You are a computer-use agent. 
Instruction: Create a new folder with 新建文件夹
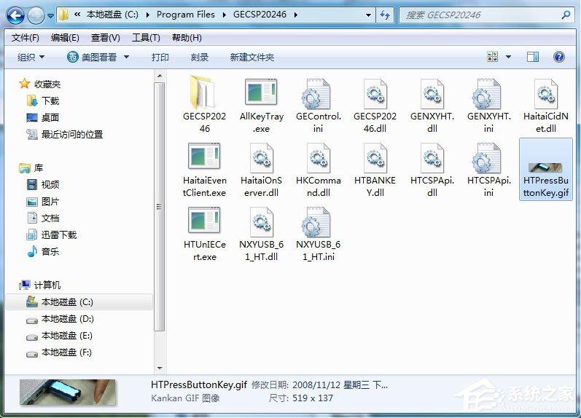tap(252, 57)
